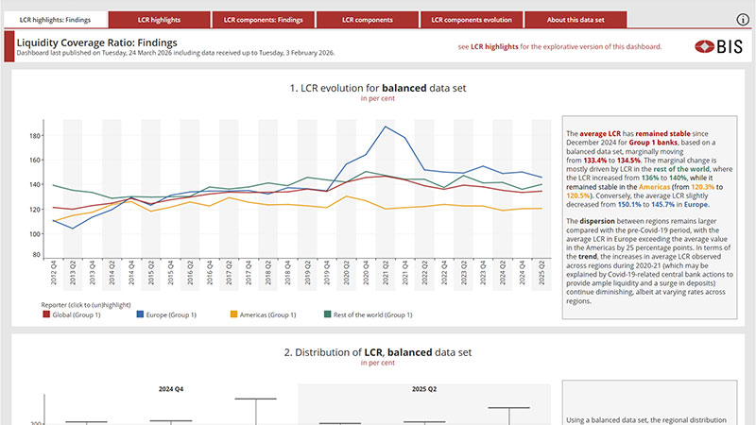Open the About this data set tab
The image size is (756, 425).
click(x=576, y=20)
